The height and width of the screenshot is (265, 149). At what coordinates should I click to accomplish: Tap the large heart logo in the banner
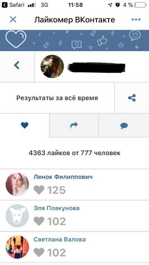[x=16, y=39]
